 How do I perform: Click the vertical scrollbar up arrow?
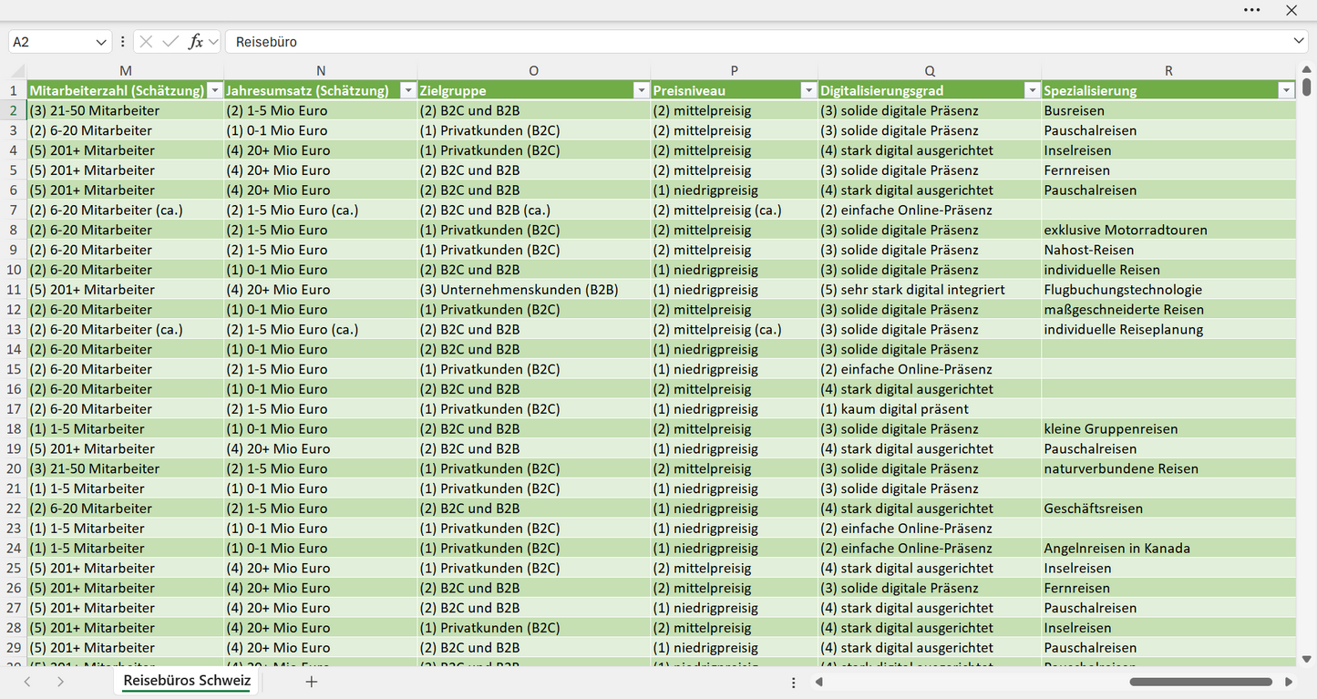(1307, 70)
